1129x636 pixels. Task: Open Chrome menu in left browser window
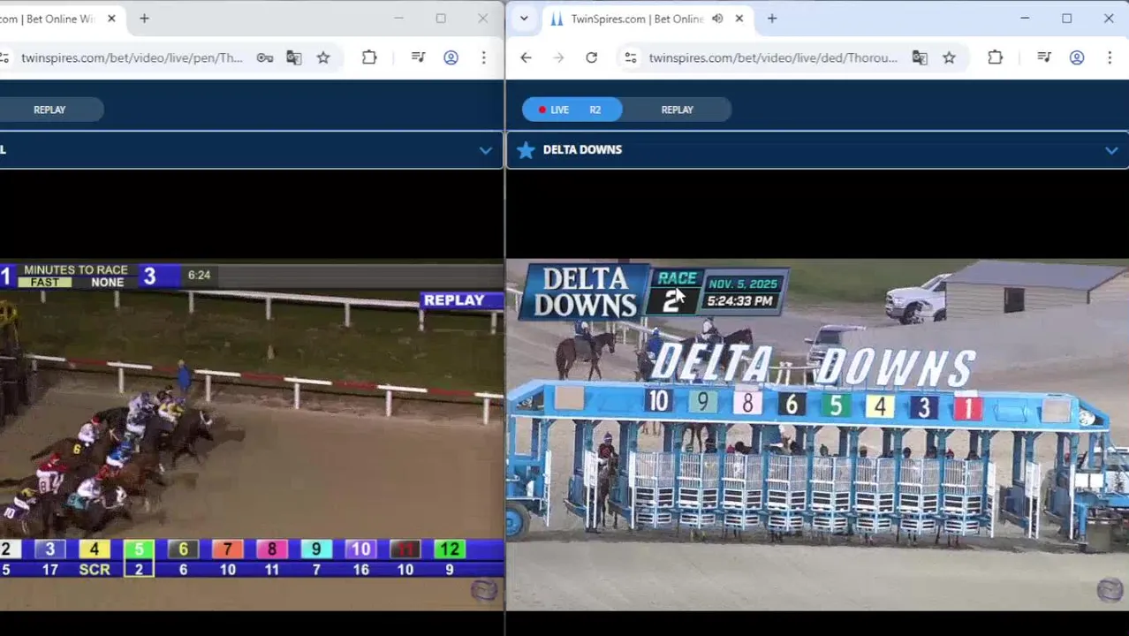483,57
